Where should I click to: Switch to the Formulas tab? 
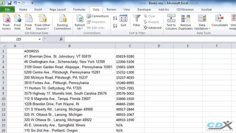click(79, 10)
